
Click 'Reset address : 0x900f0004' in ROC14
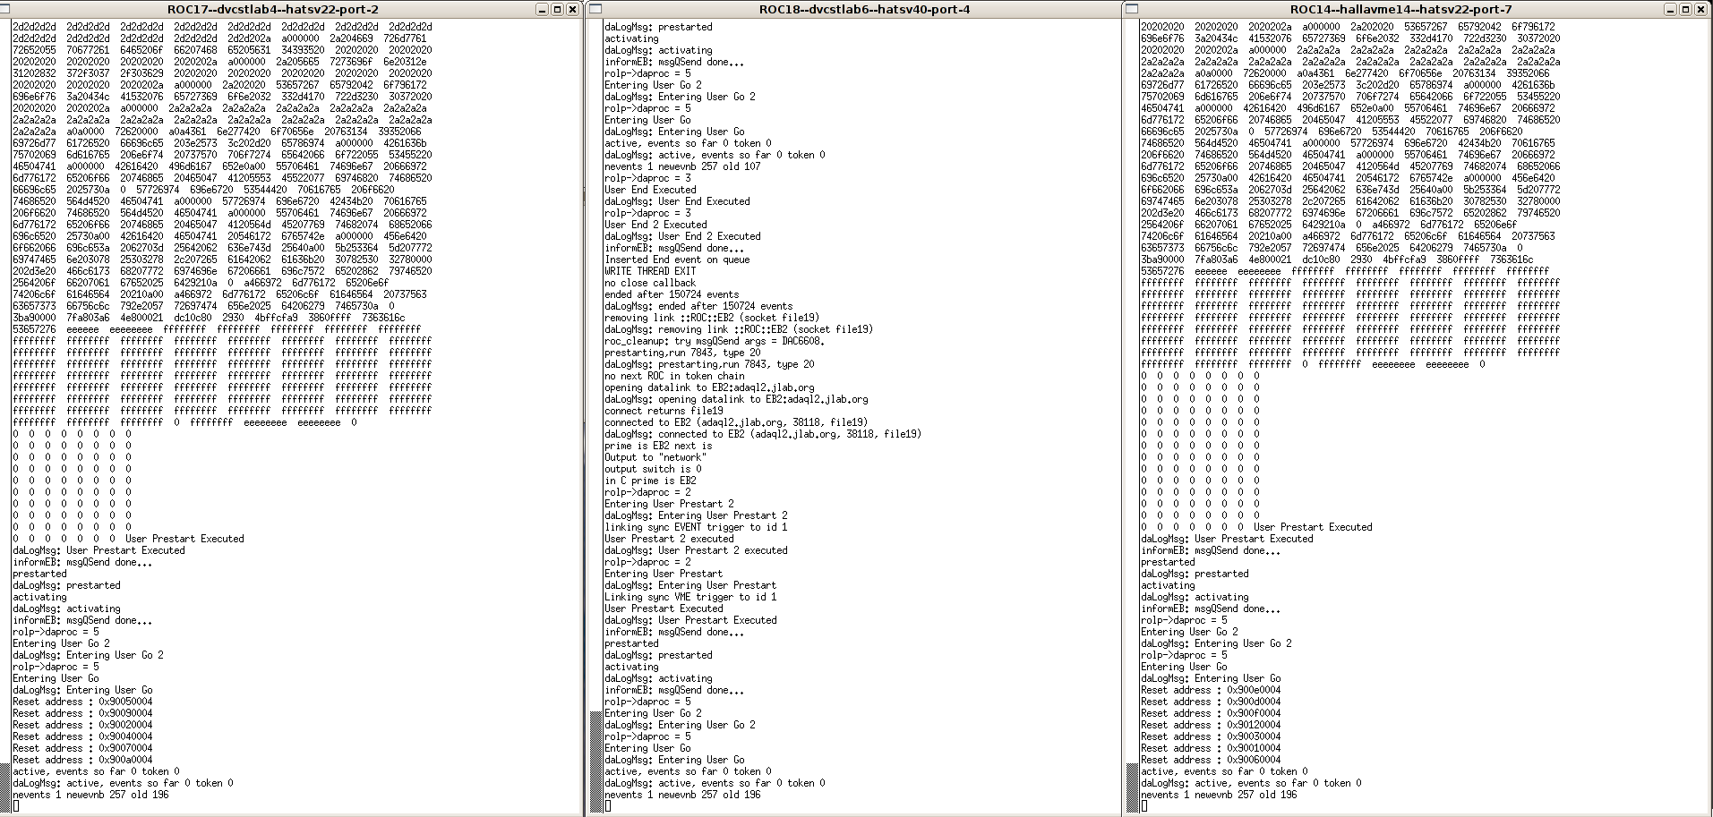[1211, 713]
